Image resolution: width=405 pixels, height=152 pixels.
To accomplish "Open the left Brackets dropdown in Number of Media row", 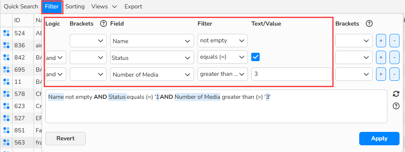I will pos(88,74).
